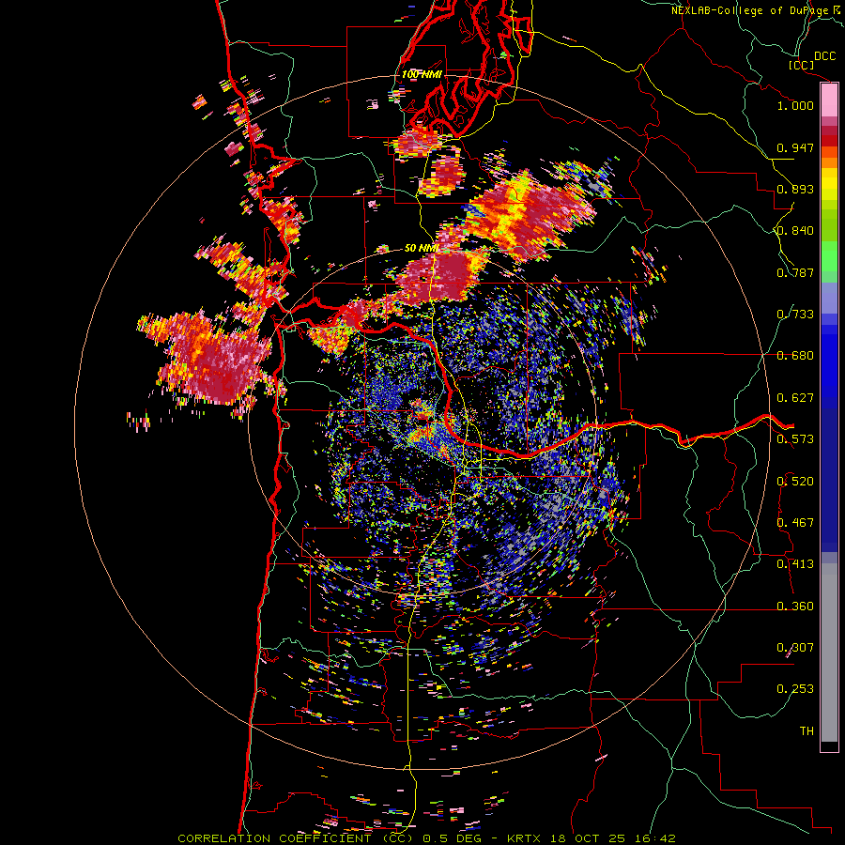Select the 0.840 legend value
The width and height of the screenshot is (845, 845).
click(795, 231)
